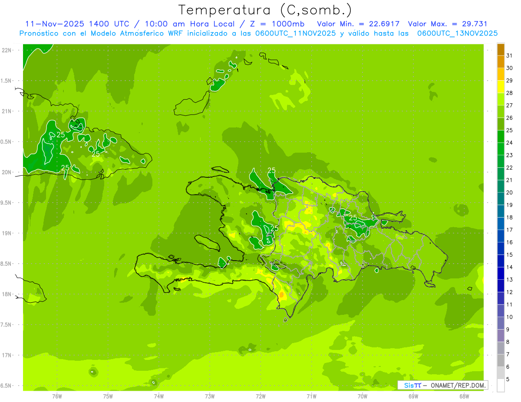Image resolution: width=521 pixels, height=402 pixels.
Task: Click the legend value 29
Action: pyautogui.click(x=509, y=80)
